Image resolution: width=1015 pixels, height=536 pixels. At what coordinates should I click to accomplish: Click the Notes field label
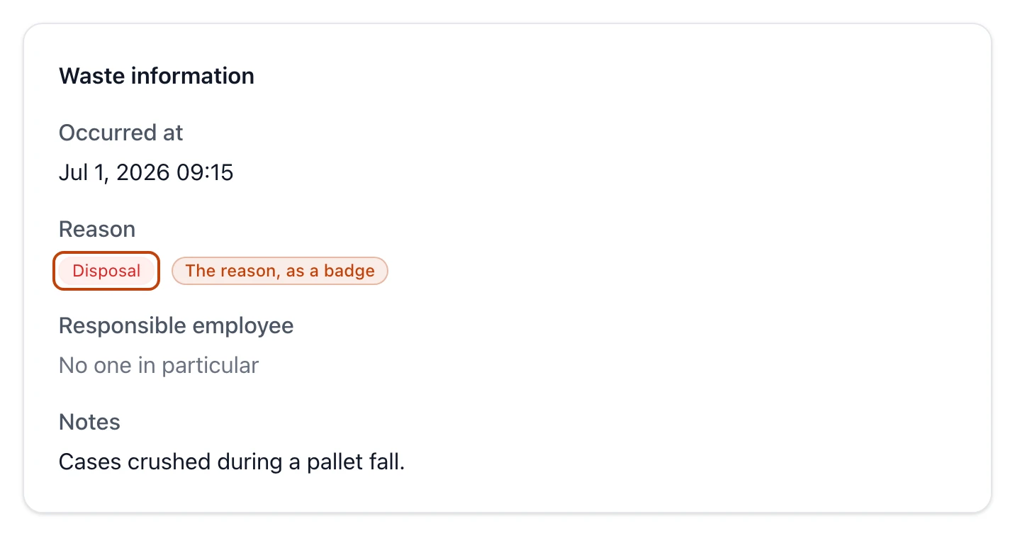point(89,422)
